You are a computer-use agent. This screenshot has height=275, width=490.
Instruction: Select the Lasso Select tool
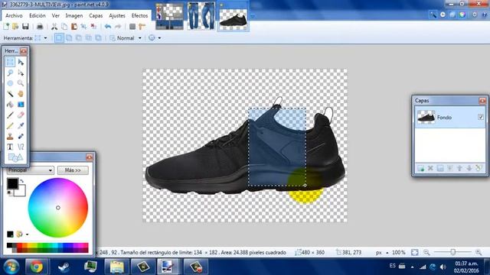[10, 73]
